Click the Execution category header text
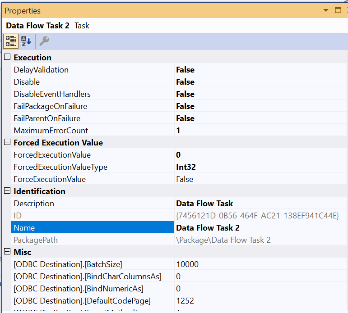The width and height of the screenshot is (348, 313). coord(32,58)
